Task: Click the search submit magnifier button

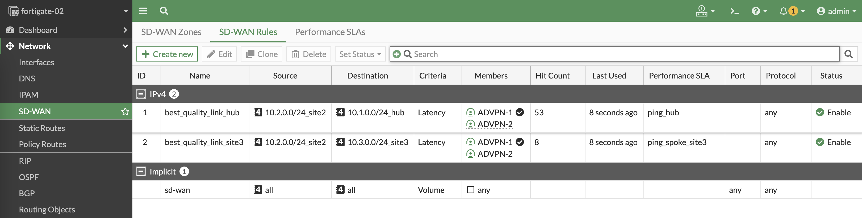Action: (848, 54)
